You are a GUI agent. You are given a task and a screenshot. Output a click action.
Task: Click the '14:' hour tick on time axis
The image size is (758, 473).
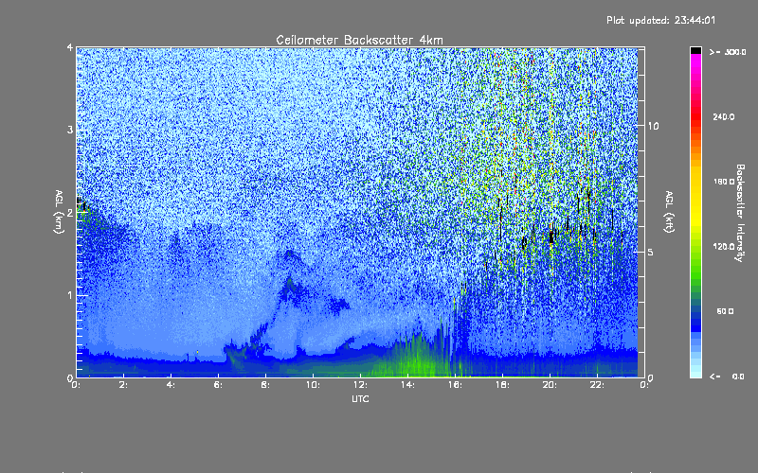(x=407, y=385)
